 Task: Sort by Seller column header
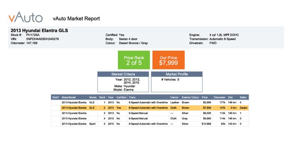pyautogui.click(x=243, y=98)
